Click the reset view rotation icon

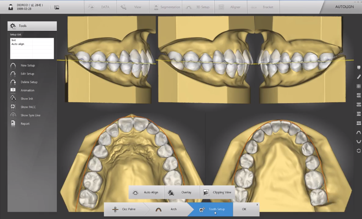point(358,151)
